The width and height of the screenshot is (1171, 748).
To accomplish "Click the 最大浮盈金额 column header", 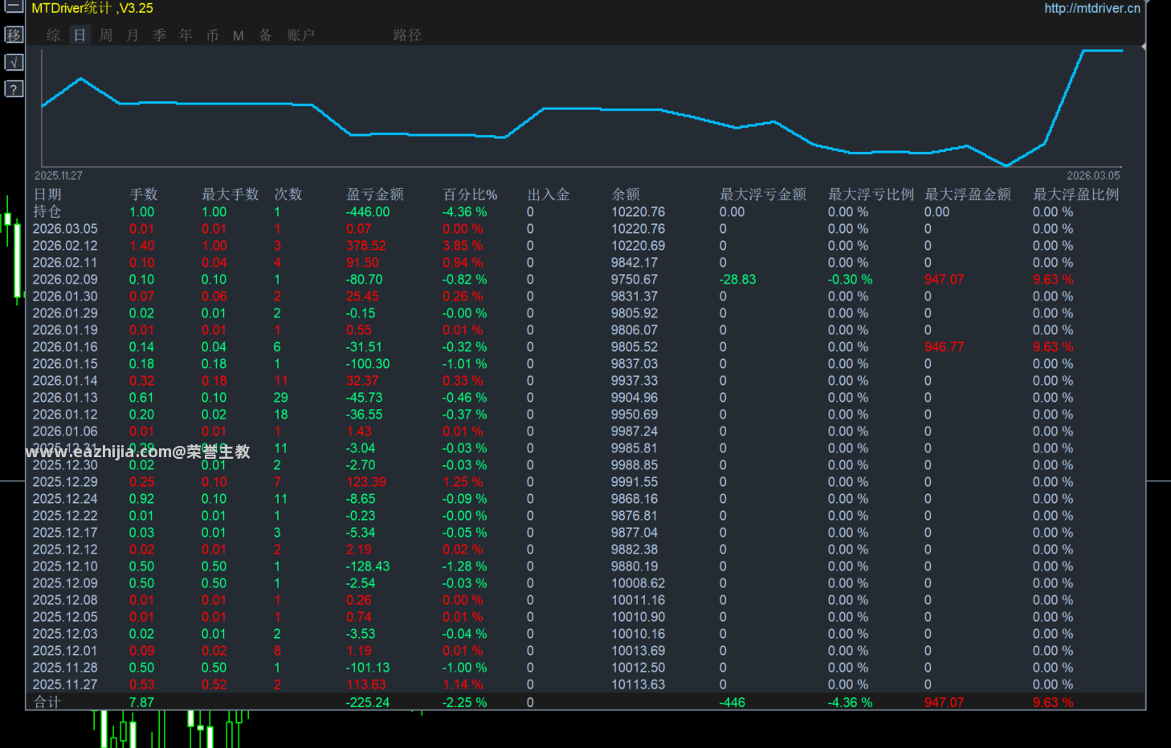I will (x=968, y=194).
